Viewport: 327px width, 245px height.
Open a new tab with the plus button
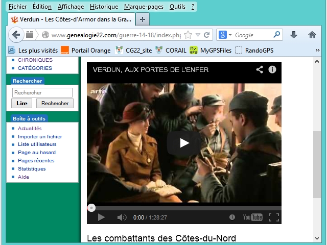click(x=143, y=19)
